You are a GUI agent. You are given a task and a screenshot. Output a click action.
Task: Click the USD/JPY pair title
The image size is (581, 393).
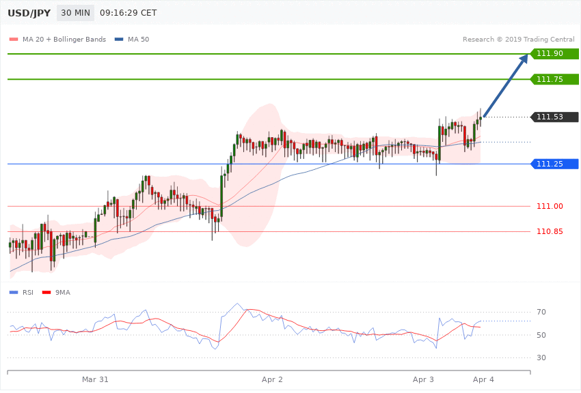(29, 13)
